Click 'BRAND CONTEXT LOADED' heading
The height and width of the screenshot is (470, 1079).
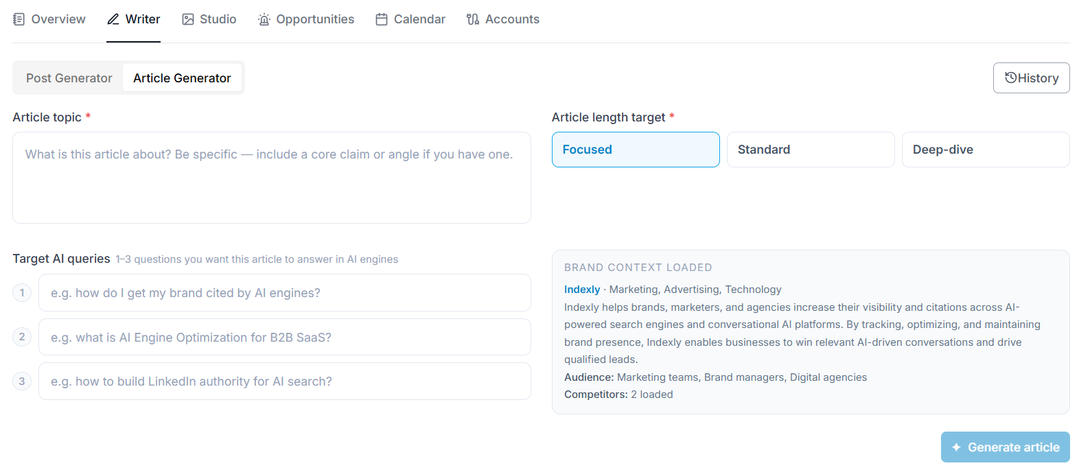click(638, 268)
